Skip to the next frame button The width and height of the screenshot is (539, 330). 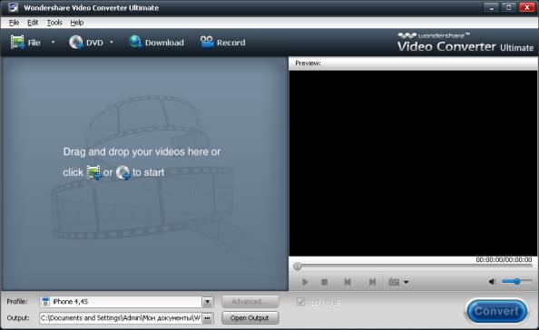tap(372, 282)
